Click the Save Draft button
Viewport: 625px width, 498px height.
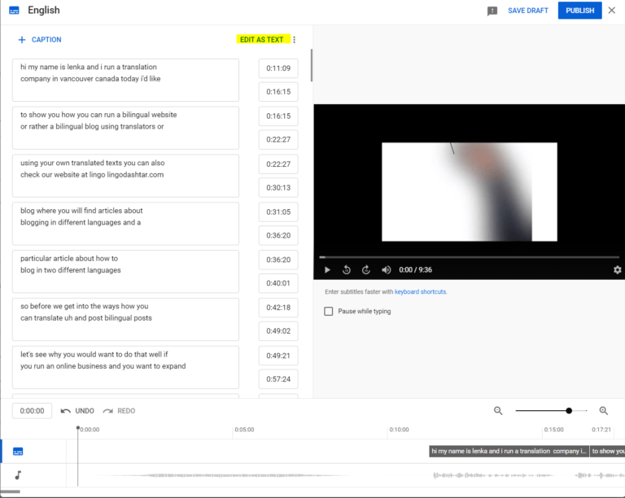(527, 11)
